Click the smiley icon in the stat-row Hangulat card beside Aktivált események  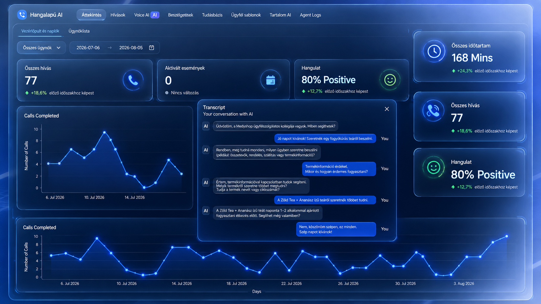click(390, 80)
